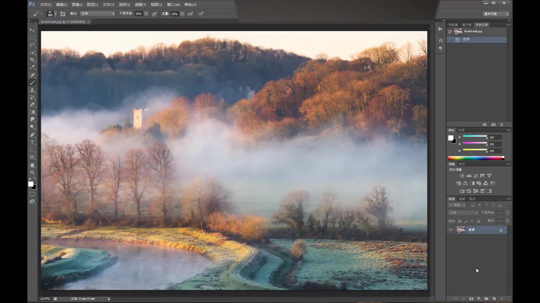540x303 pixels.
Task: Select the Type tool
Action: 32,142
